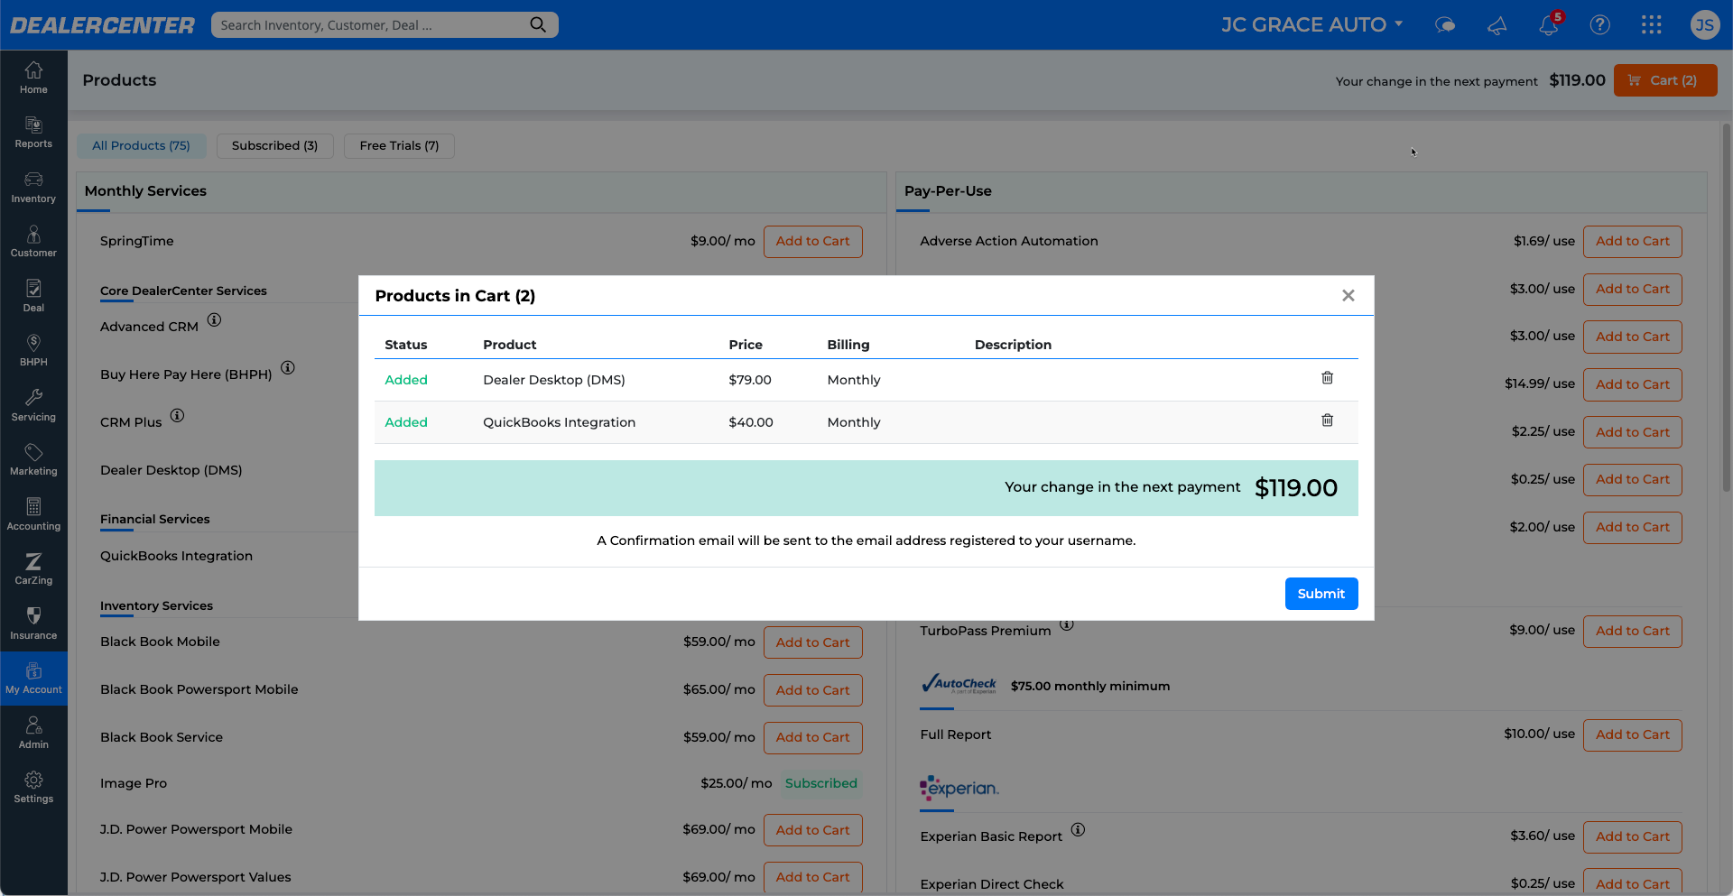Show info for CRM Plus
Image resolution: width=1733 pixels, height=896 pixels.
[177, 415]
